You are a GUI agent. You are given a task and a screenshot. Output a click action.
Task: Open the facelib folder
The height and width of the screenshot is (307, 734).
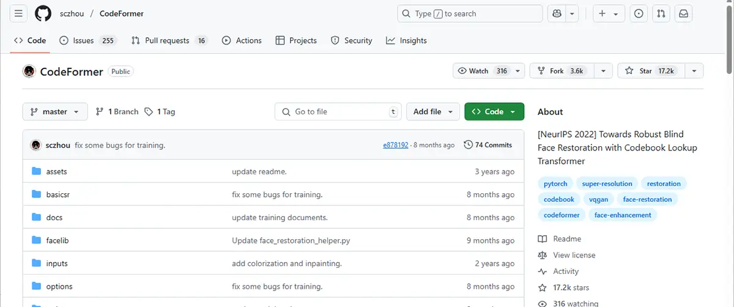(57, 240)
